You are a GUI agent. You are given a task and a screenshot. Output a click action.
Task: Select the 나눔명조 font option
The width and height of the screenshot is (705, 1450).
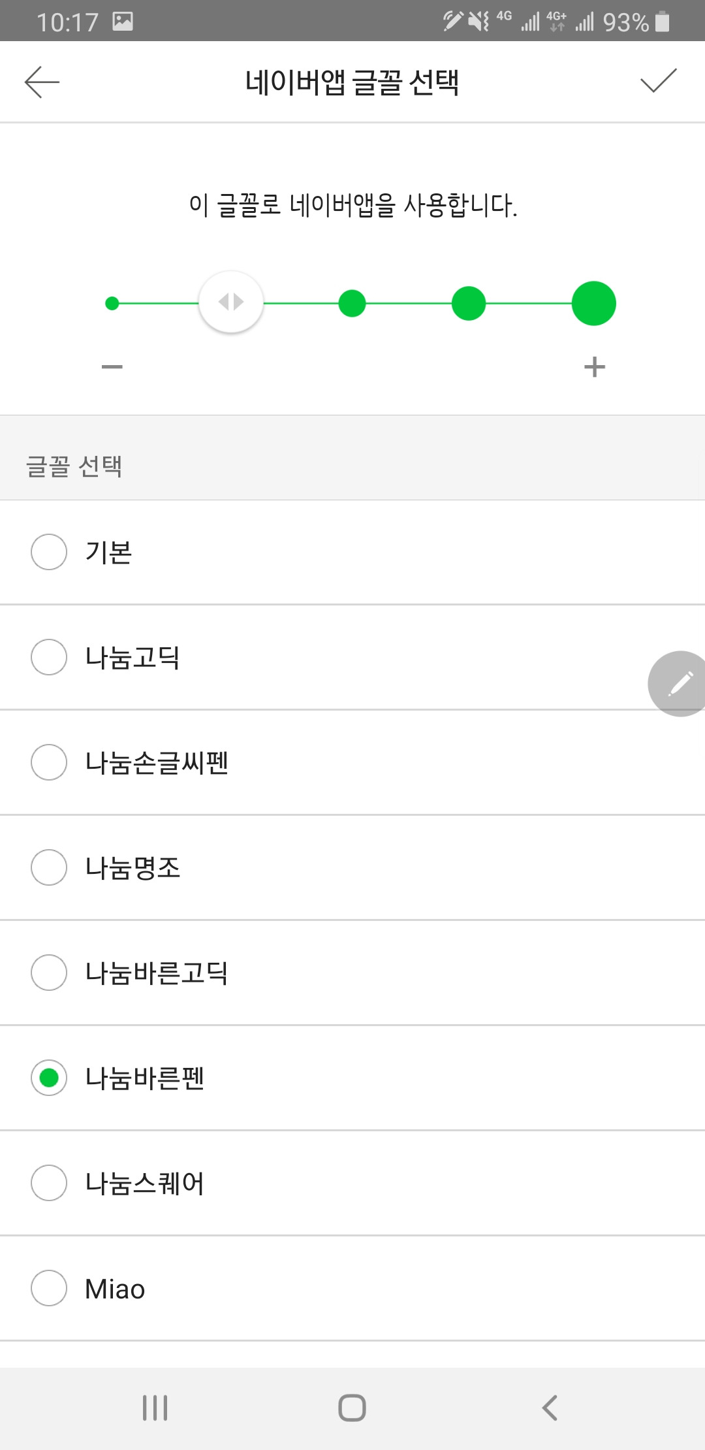(49, 867)
